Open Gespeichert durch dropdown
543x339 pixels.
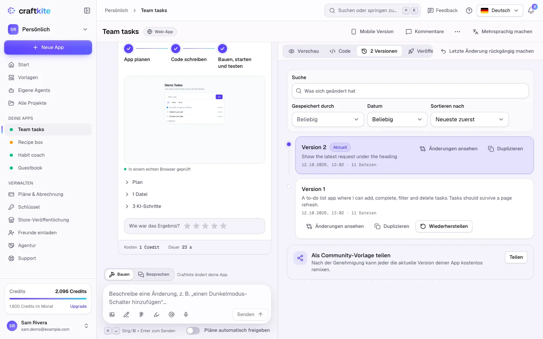click(328, 119)
